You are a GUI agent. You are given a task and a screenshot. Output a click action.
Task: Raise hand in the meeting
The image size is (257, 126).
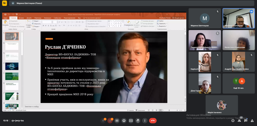[138, 121]
